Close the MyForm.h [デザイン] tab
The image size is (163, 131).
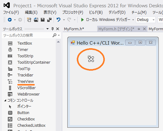click(x=144, y=29)
